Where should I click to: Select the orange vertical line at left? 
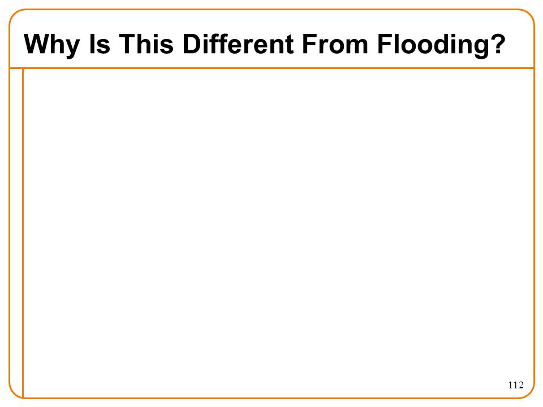(23, 233)
